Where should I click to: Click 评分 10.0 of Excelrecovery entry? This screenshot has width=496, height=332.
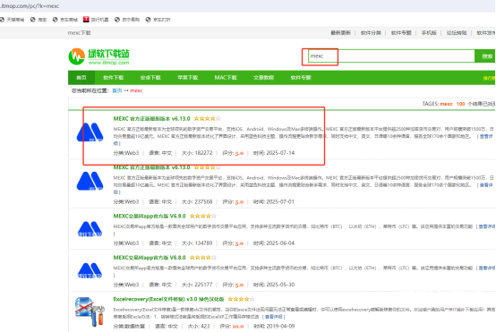point(232,326)
